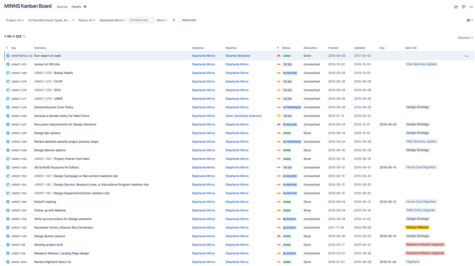Open the Project: All dropdown
Screen dimensions: 475x266
click(x=15, y=20)
